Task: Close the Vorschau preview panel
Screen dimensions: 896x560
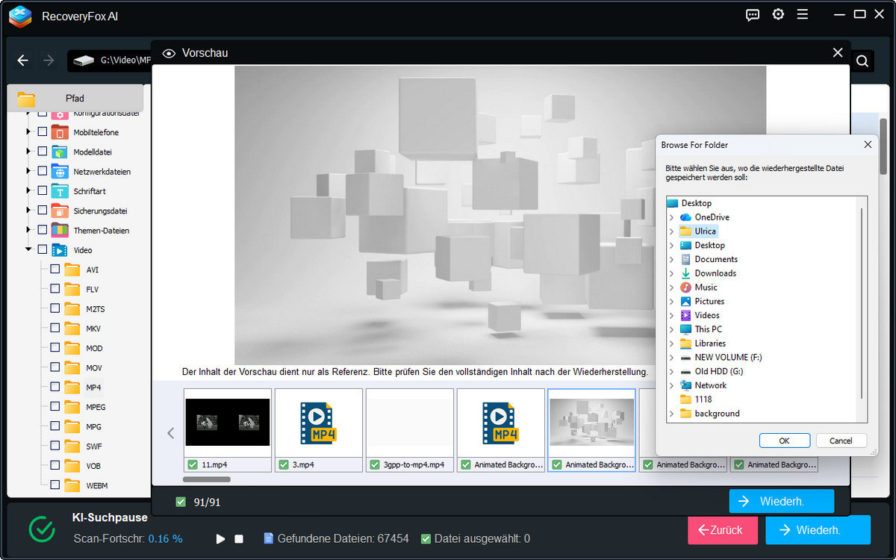Action: (837, 53)
